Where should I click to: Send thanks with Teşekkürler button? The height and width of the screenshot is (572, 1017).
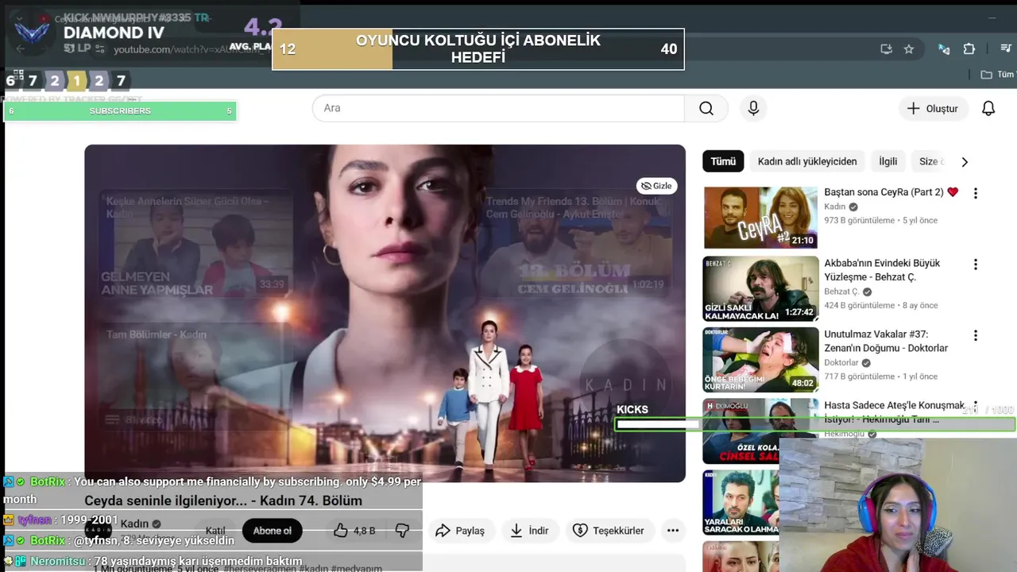pos(610,531)
